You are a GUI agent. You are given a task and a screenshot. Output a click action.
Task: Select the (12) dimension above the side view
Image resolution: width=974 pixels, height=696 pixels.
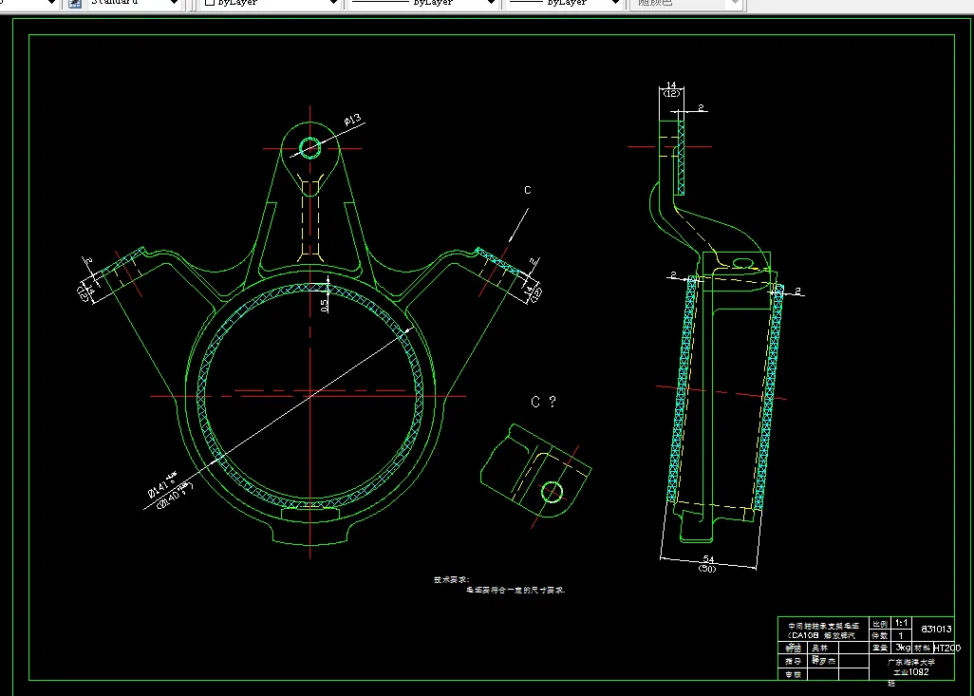(671, 93)
